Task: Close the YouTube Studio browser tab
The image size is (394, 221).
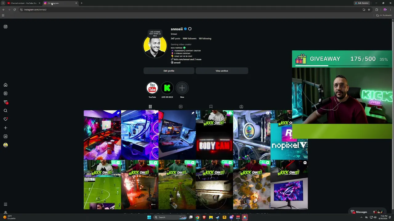Action: (39, 3)
